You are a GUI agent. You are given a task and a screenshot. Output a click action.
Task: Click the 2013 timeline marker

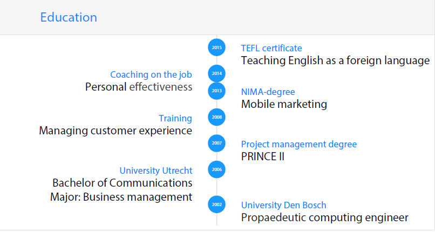(216, 91)
